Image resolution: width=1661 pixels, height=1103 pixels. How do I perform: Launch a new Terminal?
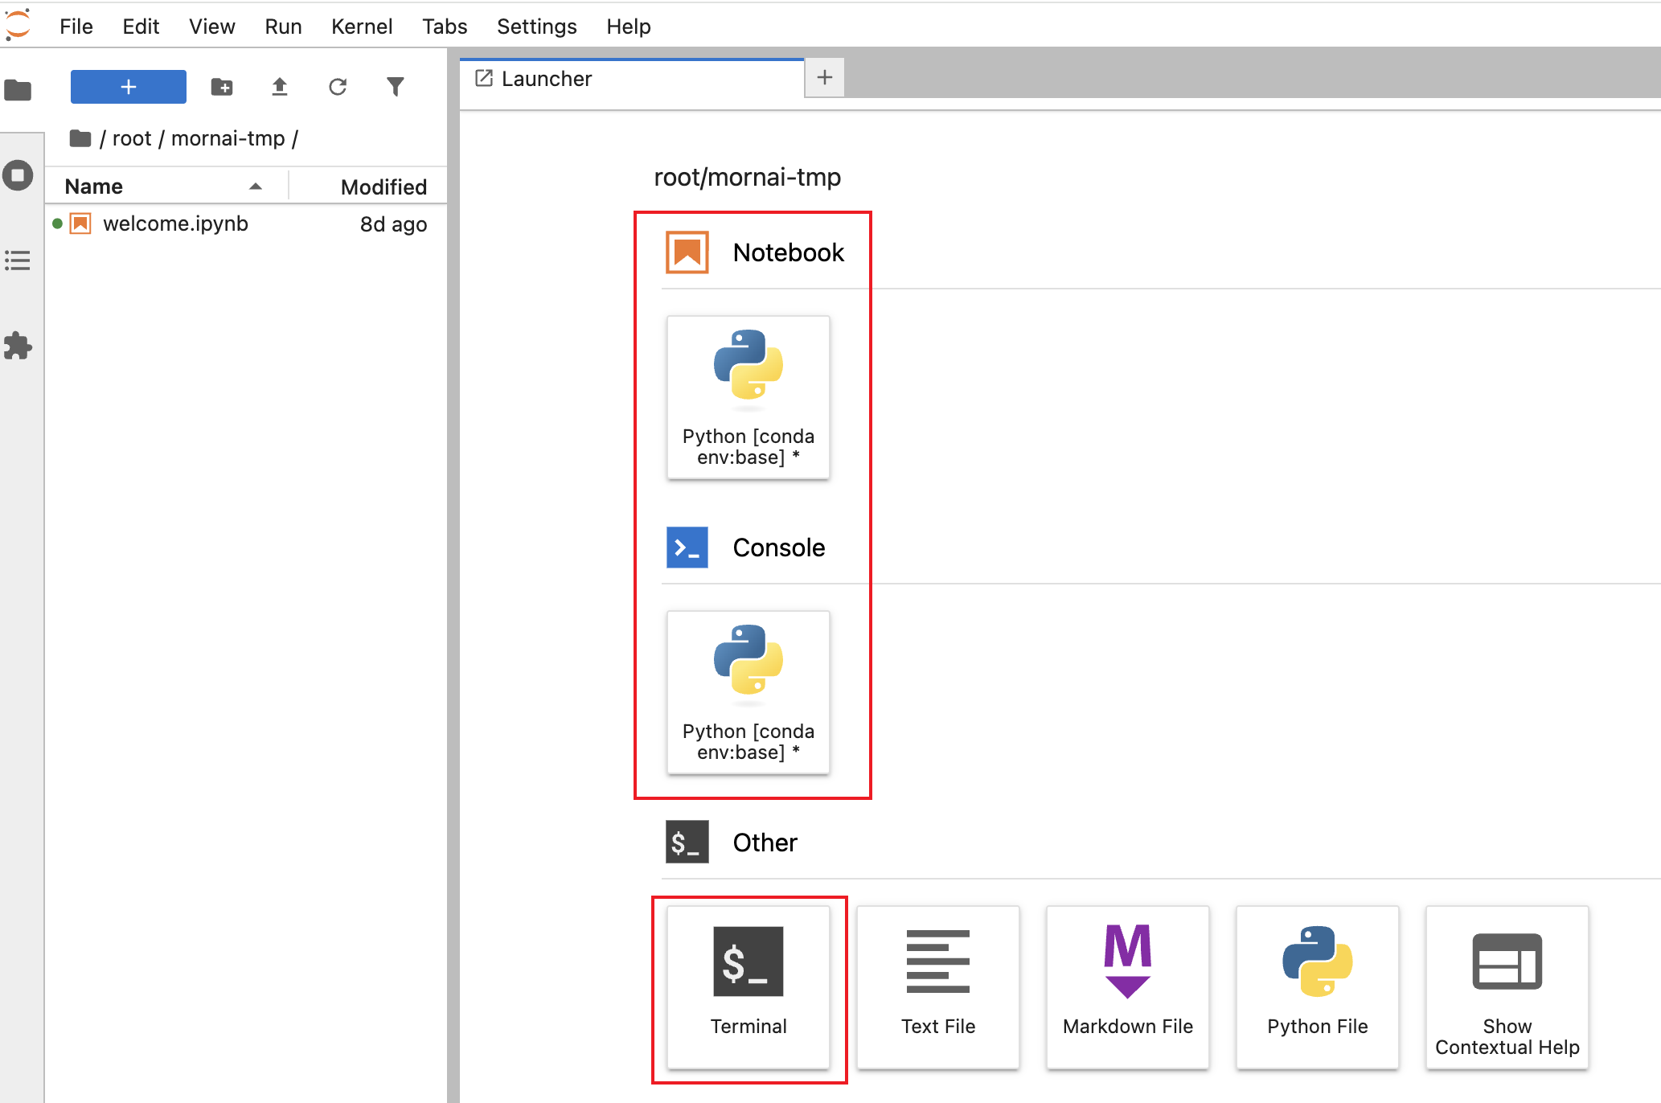point(748,986)
